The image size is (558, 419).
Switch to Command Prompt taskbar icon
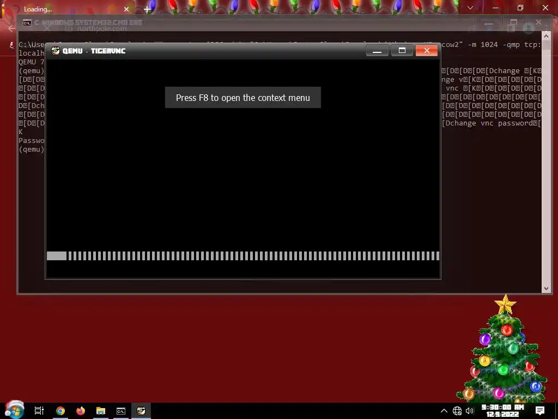tap(121, 411)
